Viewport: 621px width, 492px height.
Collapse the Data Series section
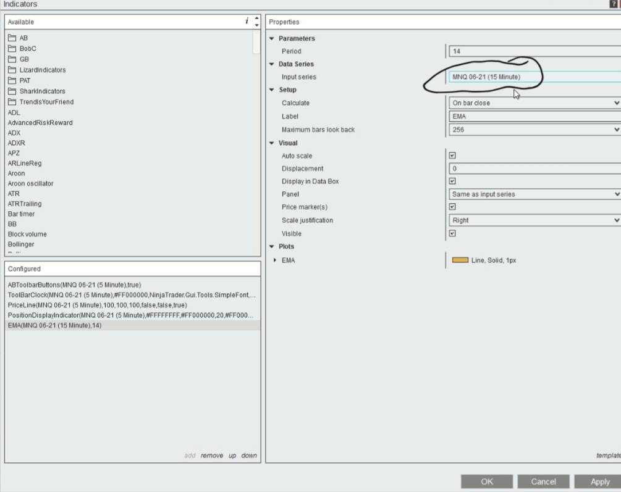tap(272, 64)
